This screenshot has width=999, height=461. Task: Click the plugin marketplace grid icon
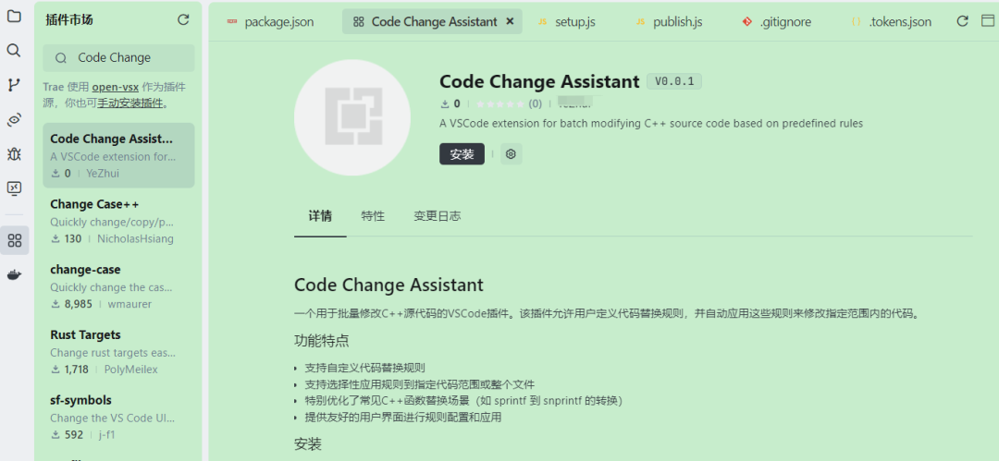click(14, 240)
